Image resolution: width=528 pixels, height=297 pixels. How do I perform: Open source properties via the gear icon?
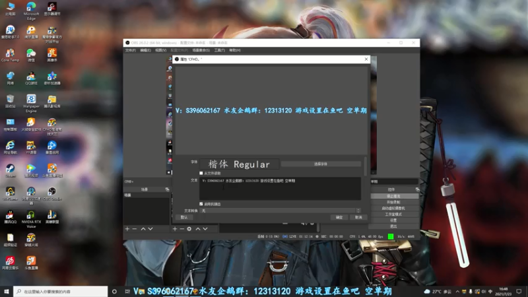(x=189, y=229)
